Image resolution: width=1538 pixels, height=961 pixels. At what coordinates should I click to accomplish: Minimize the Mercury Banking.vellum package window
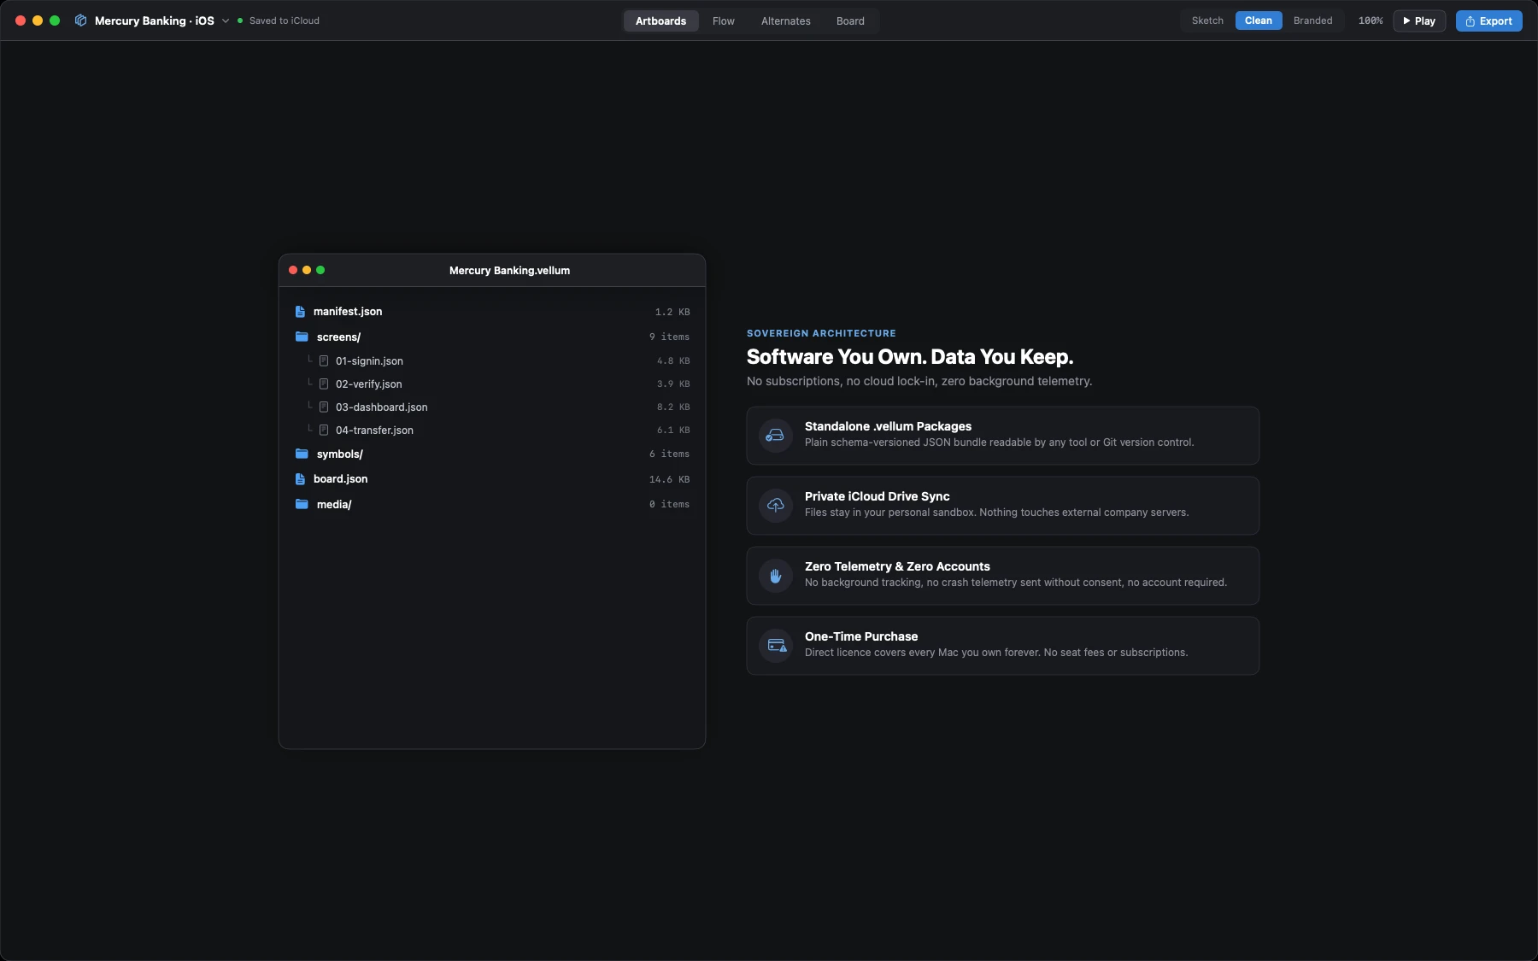[307, 270]
